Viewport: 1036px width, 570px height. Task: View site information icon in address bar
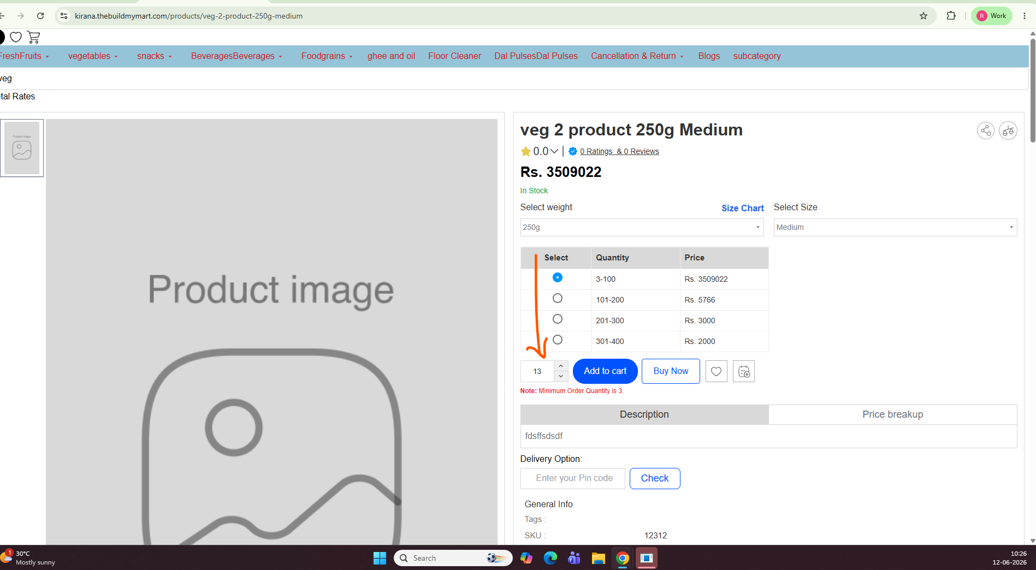tap(64, 16)
